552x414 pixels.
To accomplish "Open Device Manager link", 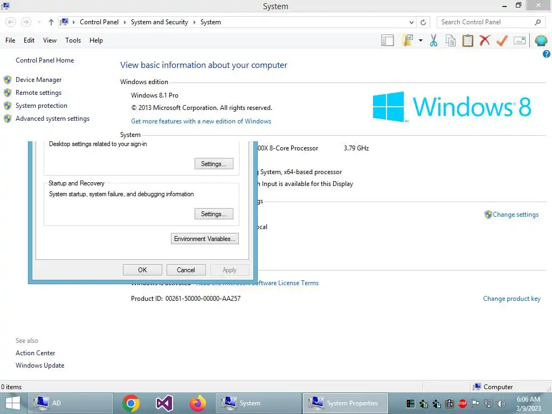I will [38, 80].
